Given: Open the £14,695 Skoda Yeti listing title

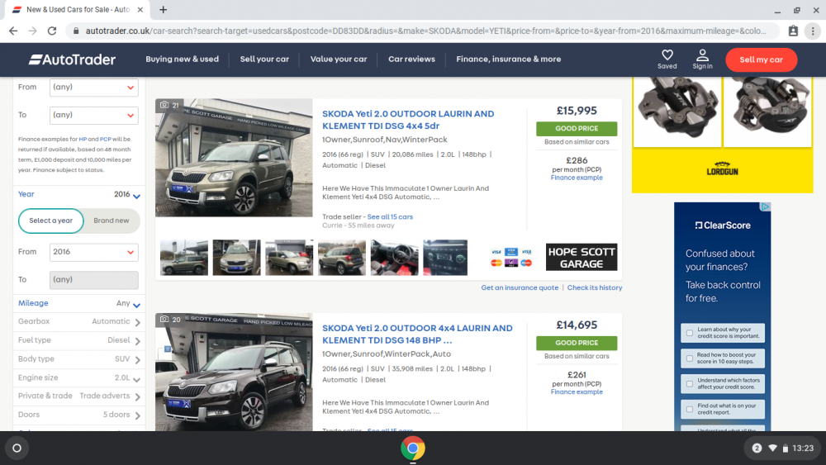Looking at the screenshot, I should 417,334.
